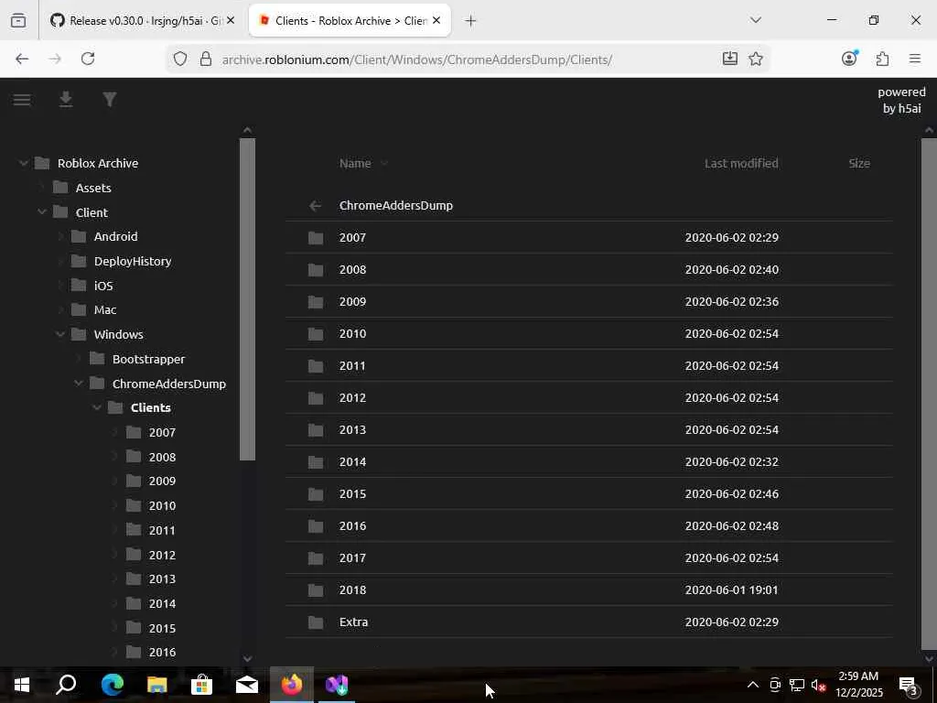937x703 pixels.
Task: Click the Firefox back navigation arrow
Action: [x=22, y=59]
